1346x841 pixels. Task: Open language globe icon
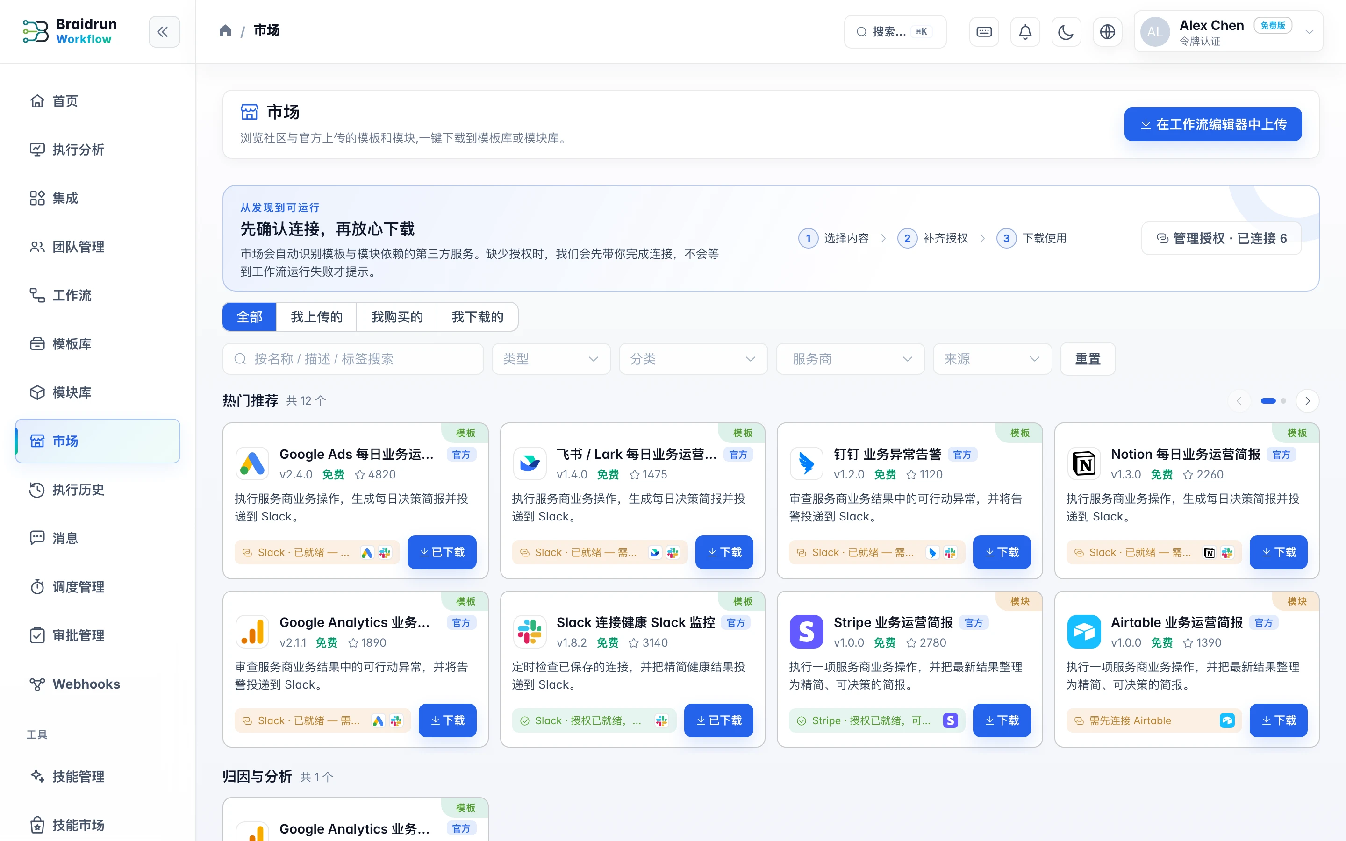click(x=1107, y=32)
